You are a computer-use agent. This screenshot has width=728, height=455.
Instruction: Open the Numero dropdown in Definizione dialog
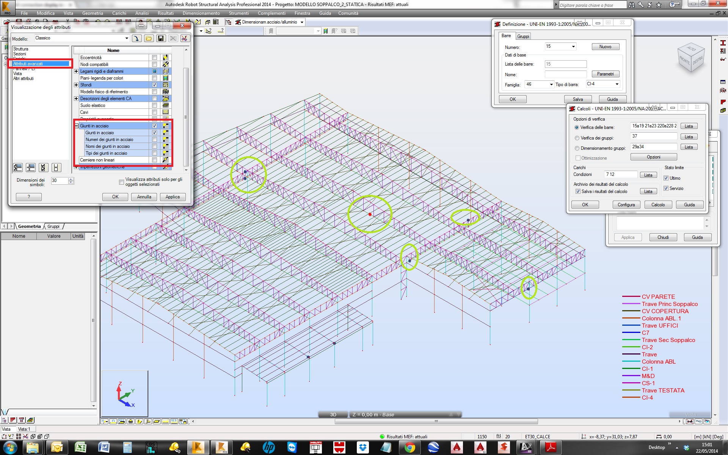[573, 47]
